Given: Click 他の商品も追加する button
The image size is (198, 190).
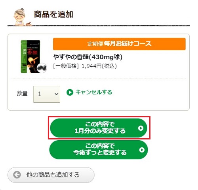Looking at the screenshot, I should coord(51,175).
